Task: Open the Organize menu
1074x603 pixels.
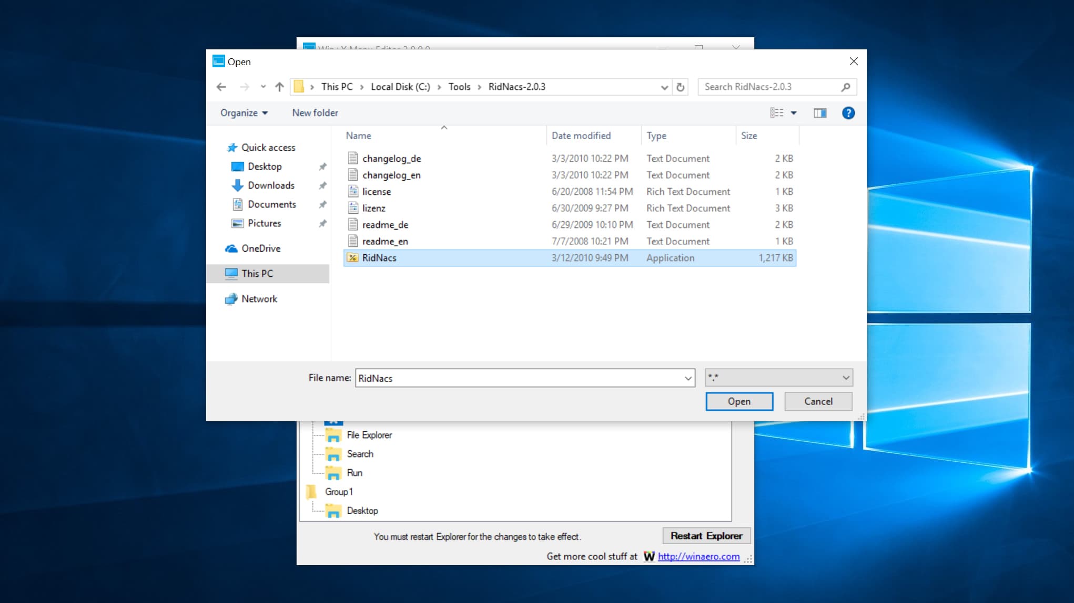Action: click(244, 113)
